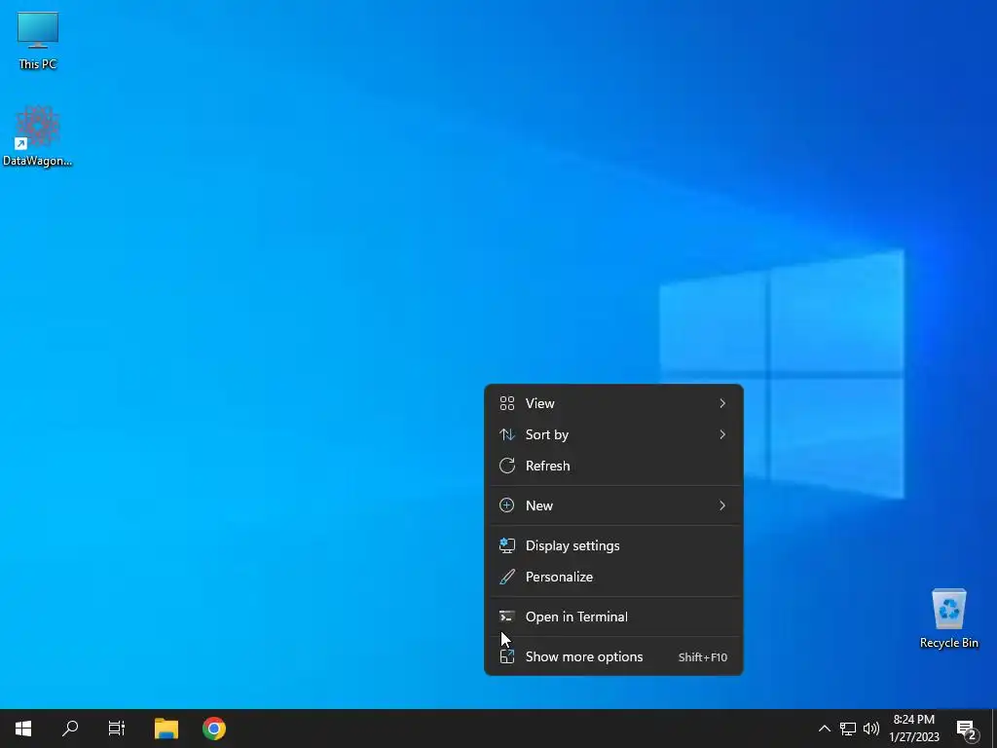
Task: Choose Refresh in context menu
Action: click(613, 466)
